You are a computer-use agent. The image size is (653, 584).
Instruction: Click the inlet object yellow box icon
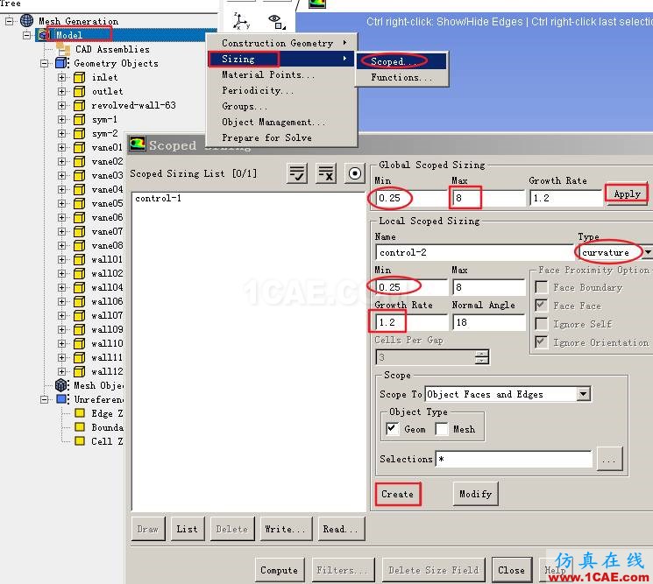79,77
